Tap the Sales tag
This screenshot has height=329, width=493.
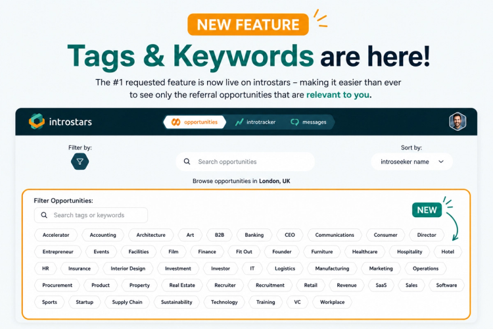[x=411, y=285]
